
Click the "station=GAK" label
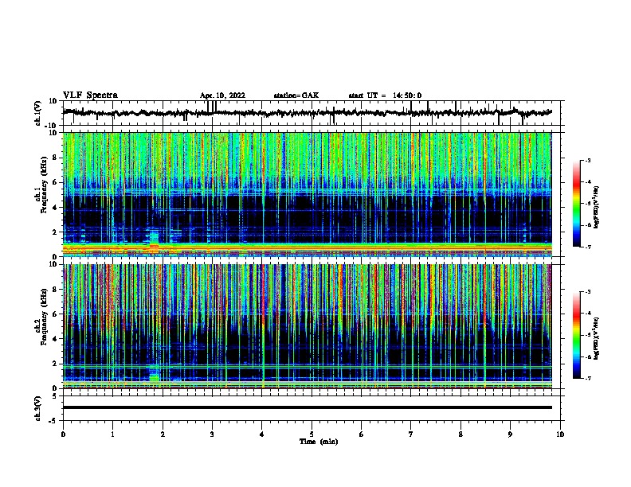296,95
